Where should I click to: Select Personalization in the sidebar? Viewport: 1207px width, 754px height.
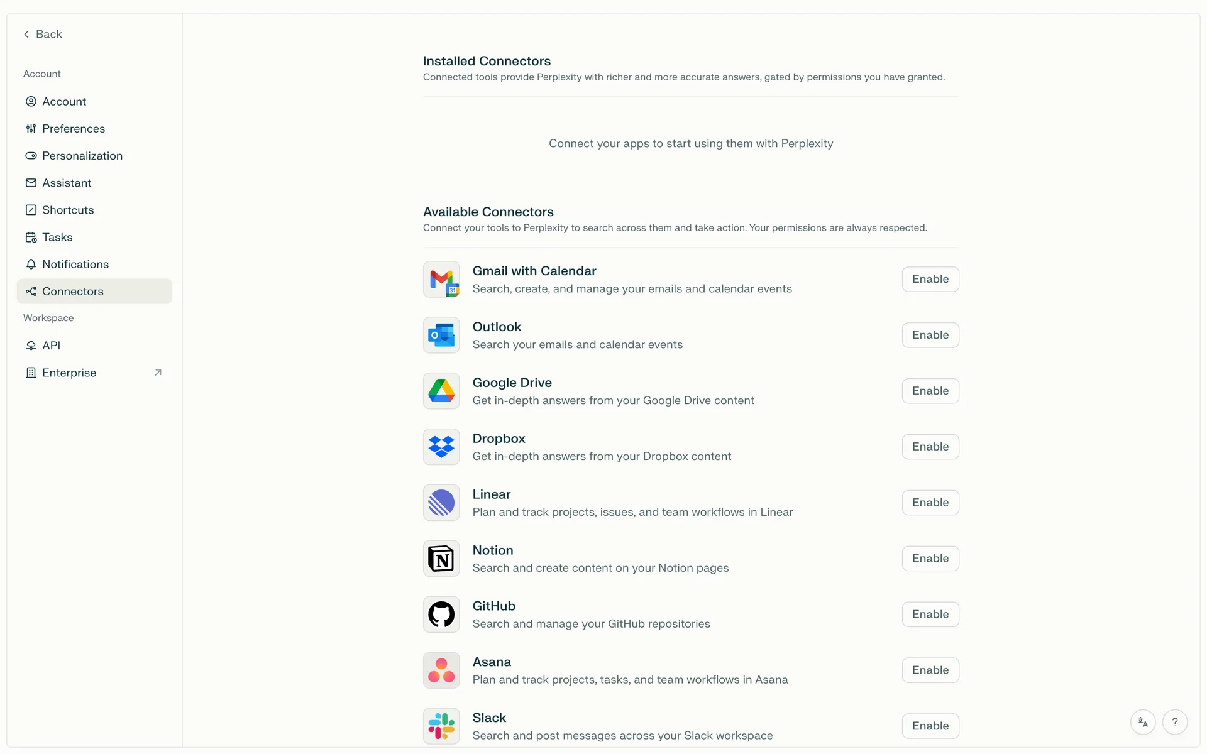pyautogui.click(x=82, y=156)
